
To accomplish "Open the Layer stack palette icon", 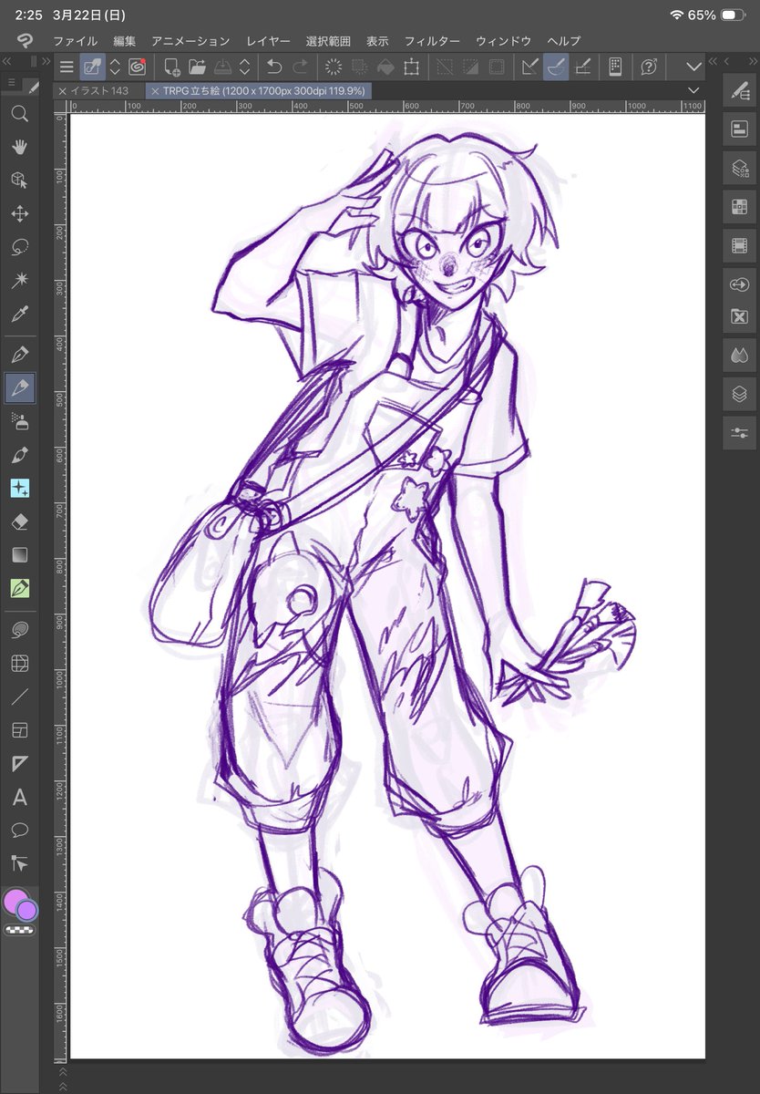I will click(739, 395).
